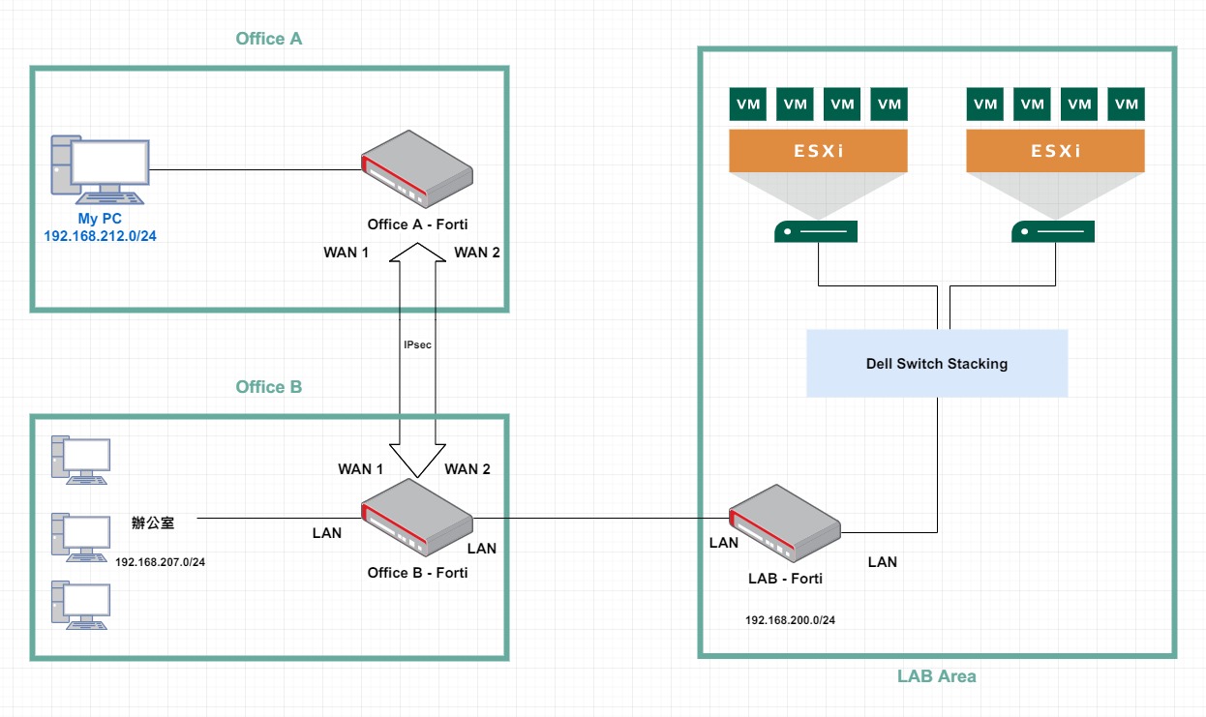1206x717 pixels.
Task: Select the My PC text label
Action: pyautogui.click(x=101, y=219)
